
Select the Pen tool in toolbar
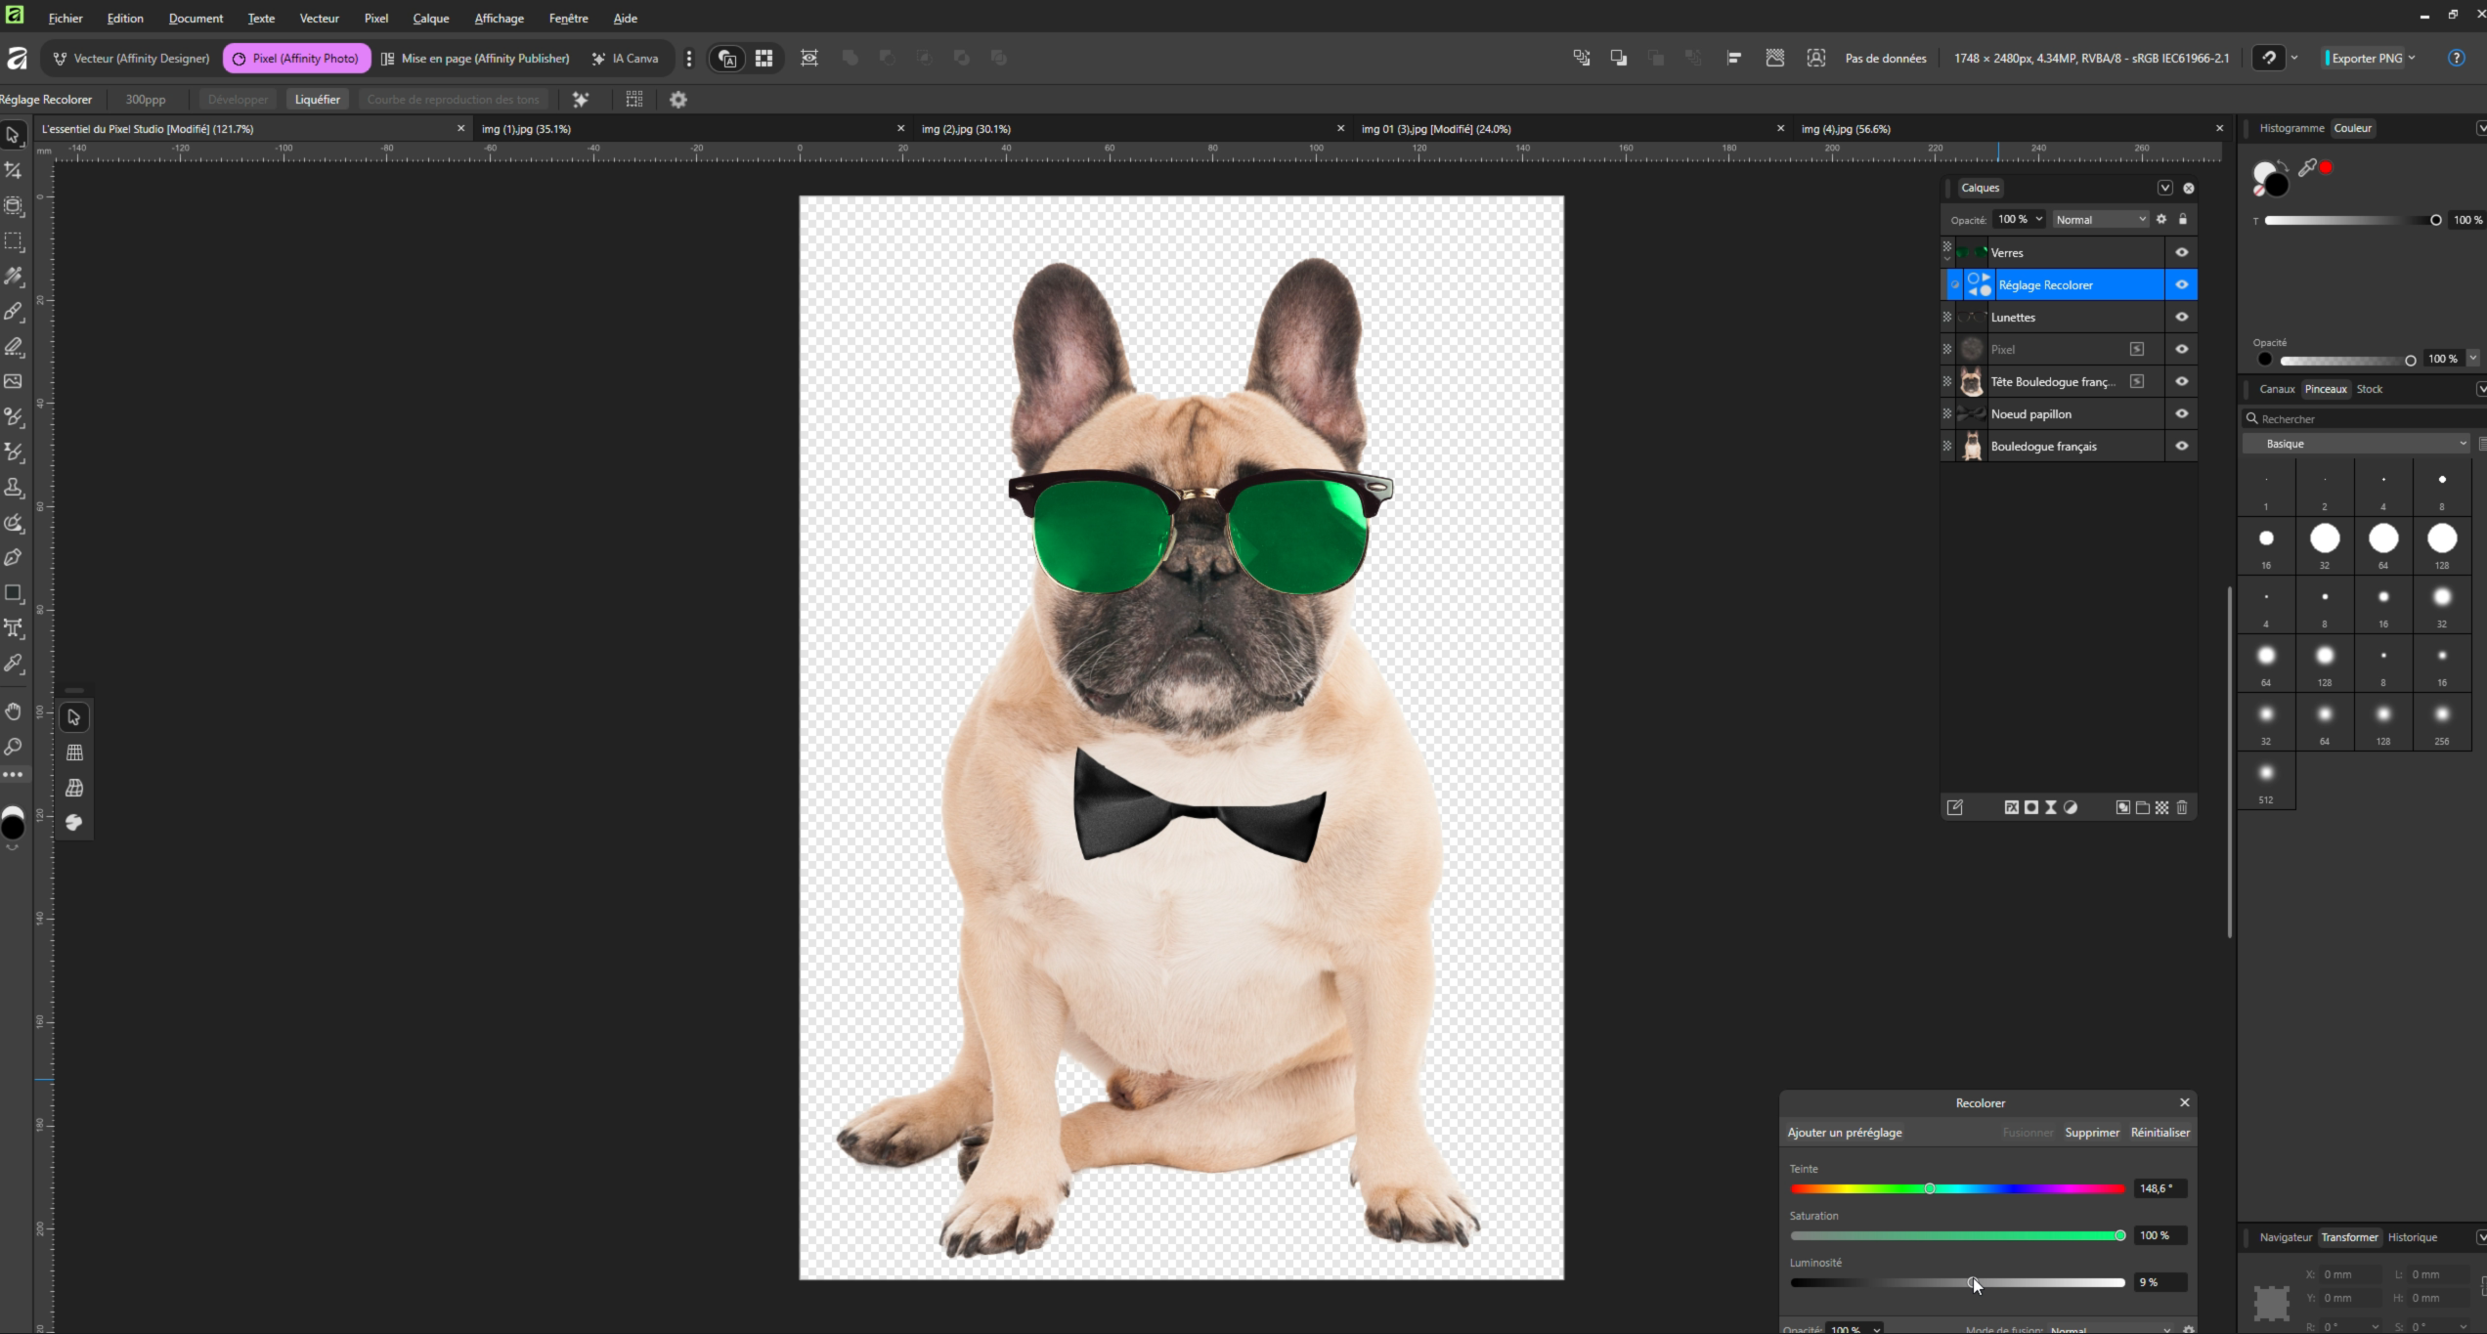(x=14, y=558)
